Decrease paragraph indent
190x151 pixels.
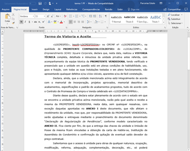(90, 16)
